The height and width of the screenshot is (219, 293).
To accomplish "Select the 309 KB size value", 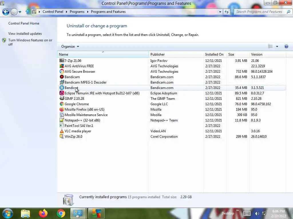I will [242, 115].
